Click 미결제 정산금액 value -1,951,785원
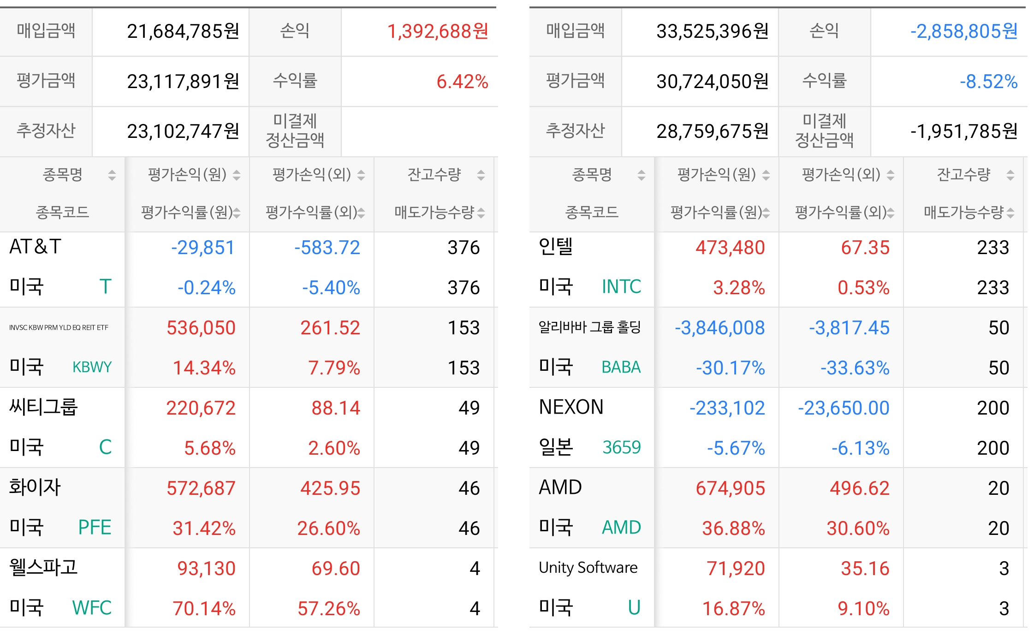The width and height of the screenshot is (1034, 635). coord(964,131)
